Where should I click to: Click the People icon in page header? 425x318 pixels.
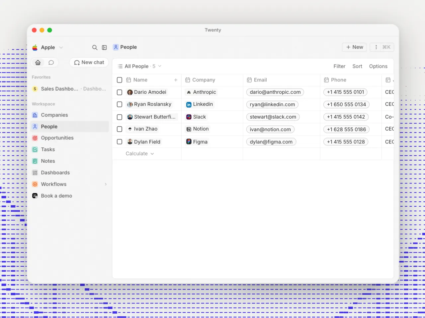click(x=116, y=47)
